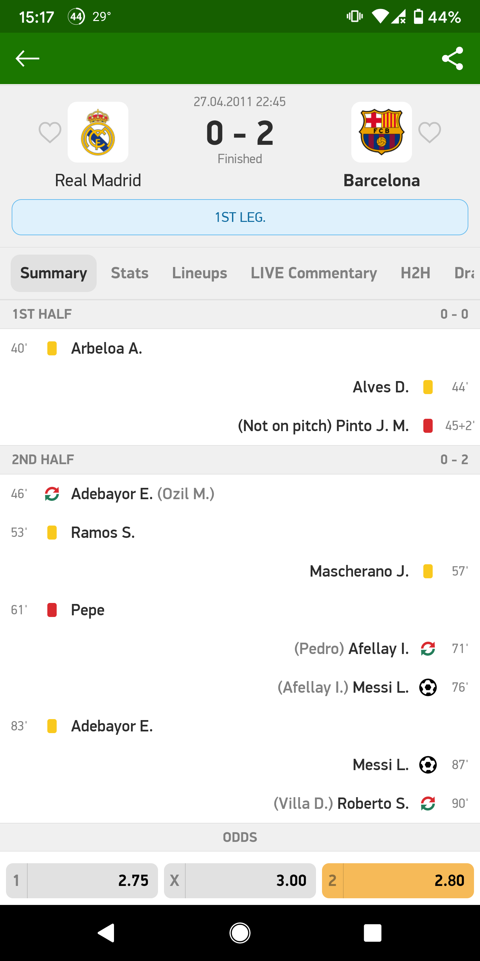Screen dimensions: 480x961
Task: Tap Messi's 76' goal ball icon
Action: tap(428, 687)
